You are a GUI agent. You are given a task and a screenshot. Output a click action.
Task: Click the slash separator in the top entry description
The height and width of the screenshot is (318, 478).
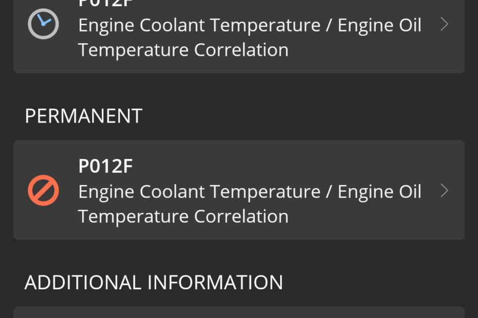click(329, 25)
